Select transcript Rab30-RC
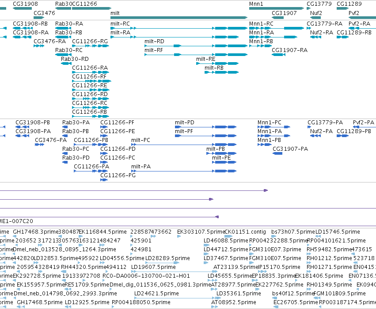 point(63,55)
